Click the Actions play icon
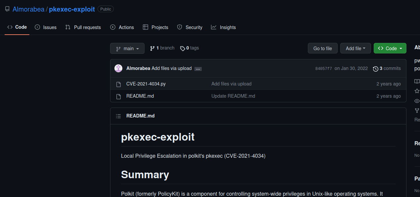 point(113,27)
